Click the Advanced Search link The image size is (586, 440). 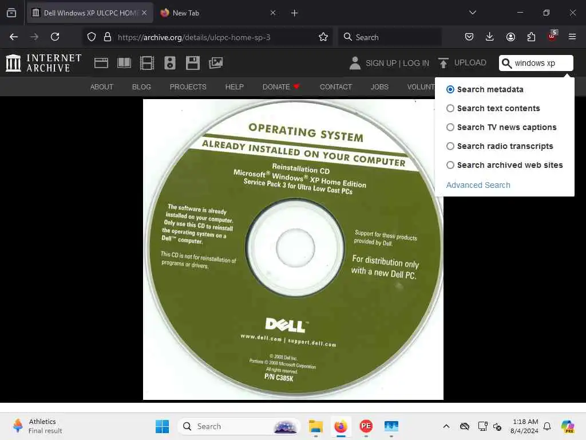pyautogui.click(x=478, y=185)
